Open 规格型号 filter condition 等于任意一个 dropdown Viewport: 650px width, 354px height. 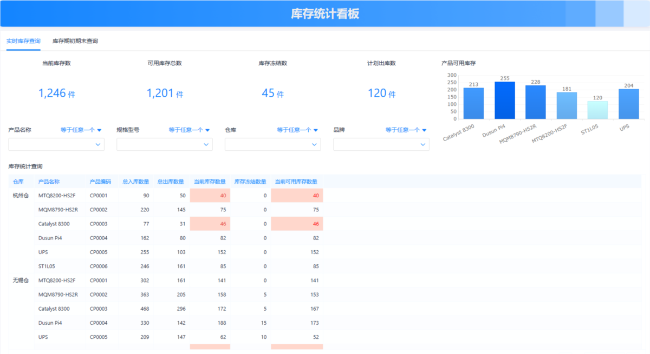click(189, 130)
